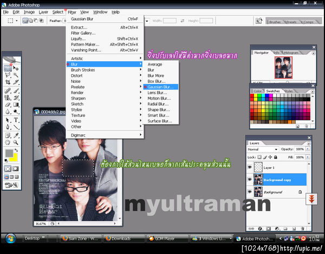Choose Motion Blur... from submenu

161,98
